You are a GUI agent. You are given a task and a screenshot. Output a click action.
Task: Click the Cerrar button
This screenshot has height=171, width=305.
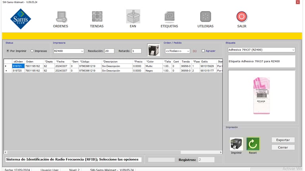283,147
